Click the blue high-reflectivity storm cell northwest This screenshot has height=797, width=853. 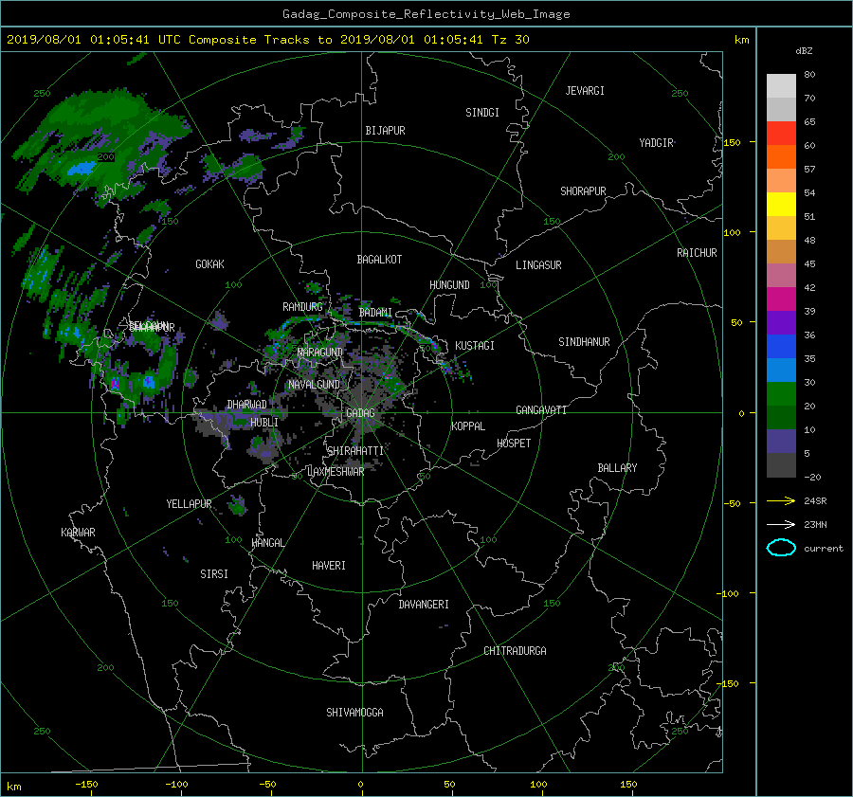[81, 169]
